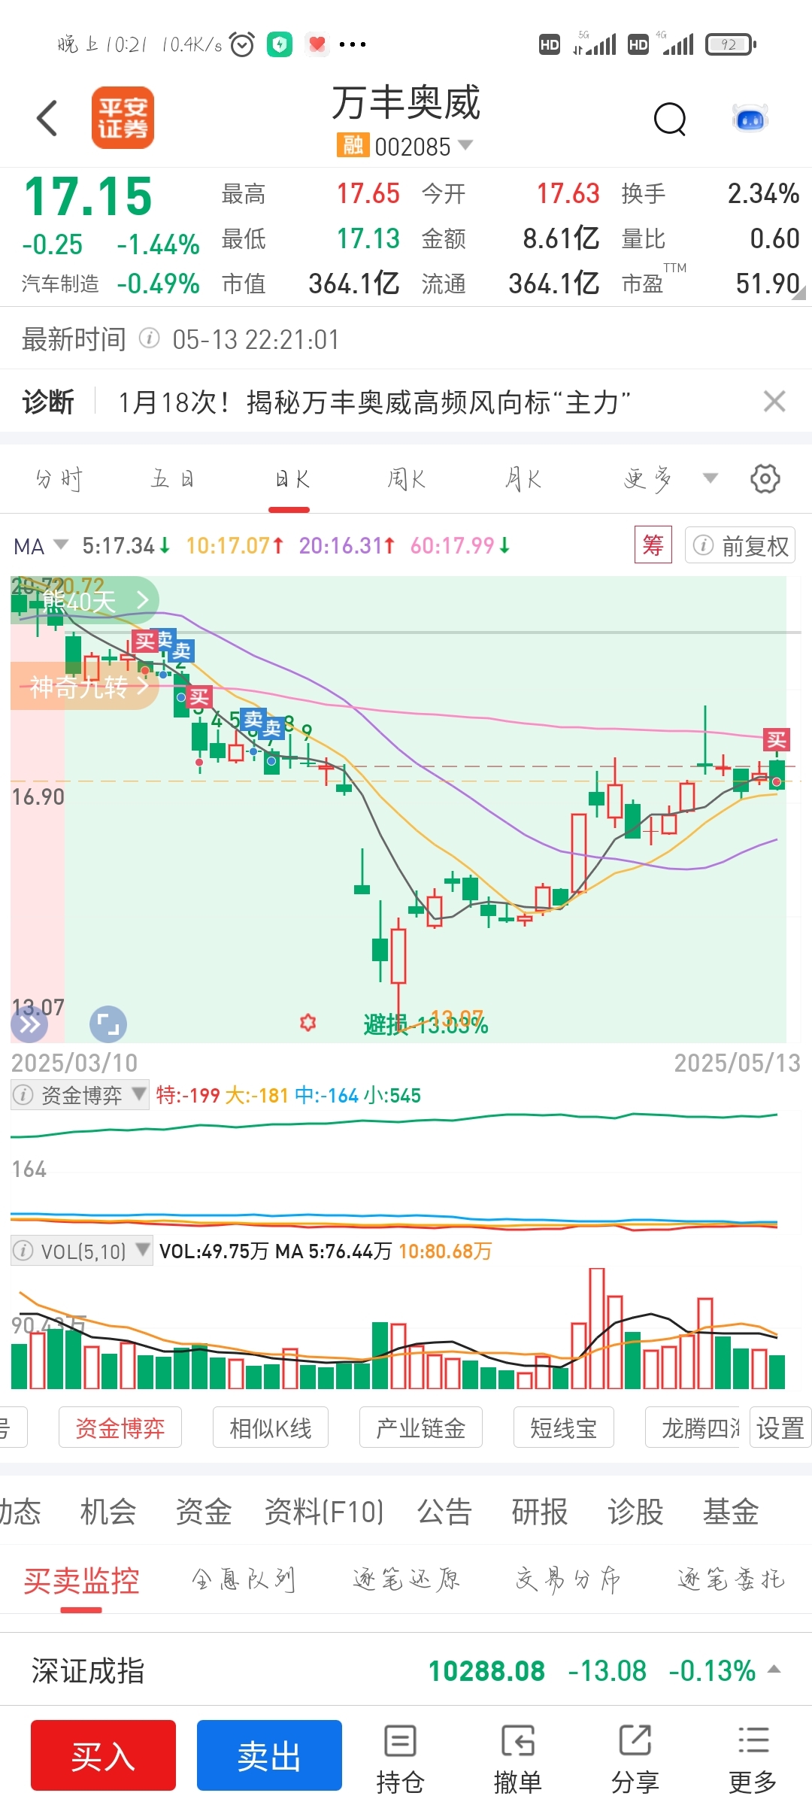Tap the 汽车制造 sector label
The height and width of the screenshot is (1805, 812).
coord(60,284)
